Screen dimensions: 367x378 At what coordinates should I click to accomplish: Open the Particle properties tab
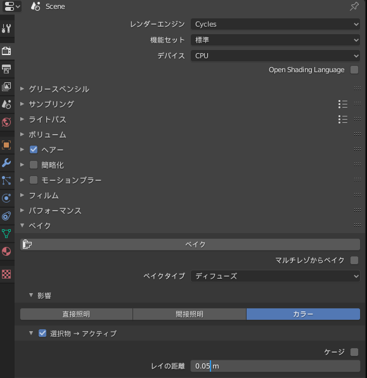pos(6,180)
